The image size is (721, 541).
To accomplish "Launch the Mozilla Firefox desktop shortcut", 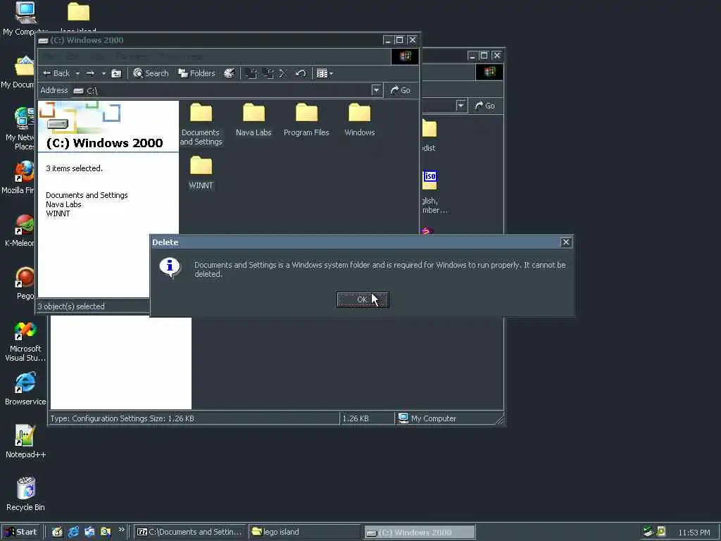I will 25,172.
